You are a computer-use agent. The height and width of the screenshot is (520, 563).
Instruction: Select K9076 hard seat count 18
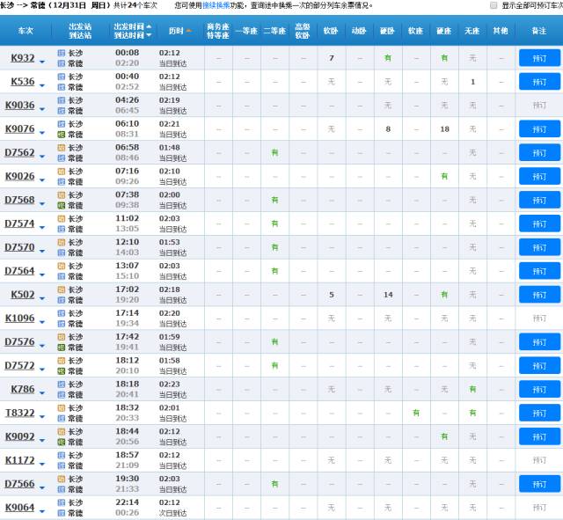444,129
